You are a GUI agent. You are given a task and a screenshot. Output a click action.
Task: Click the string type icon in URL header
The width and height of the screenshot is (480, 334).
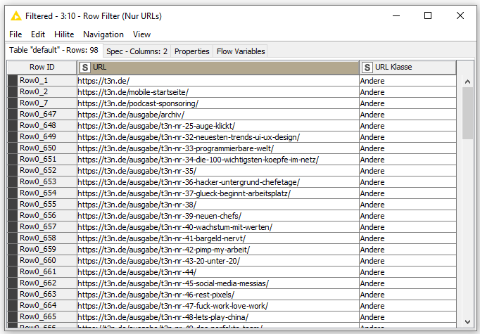click(x=85, y=68)
